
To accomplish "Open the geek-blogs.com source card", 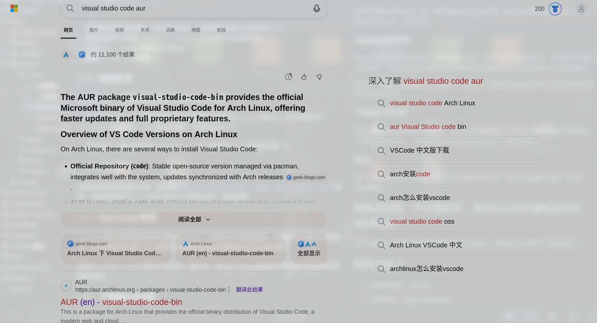I will click(x=116, y=249).
